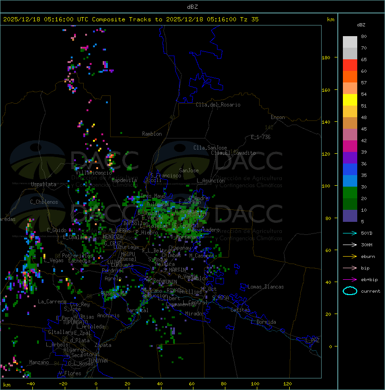Click the TUNUYAN map label
This screenshot has height=390, width=385.
pyautogui.click(x=98, y=361)
